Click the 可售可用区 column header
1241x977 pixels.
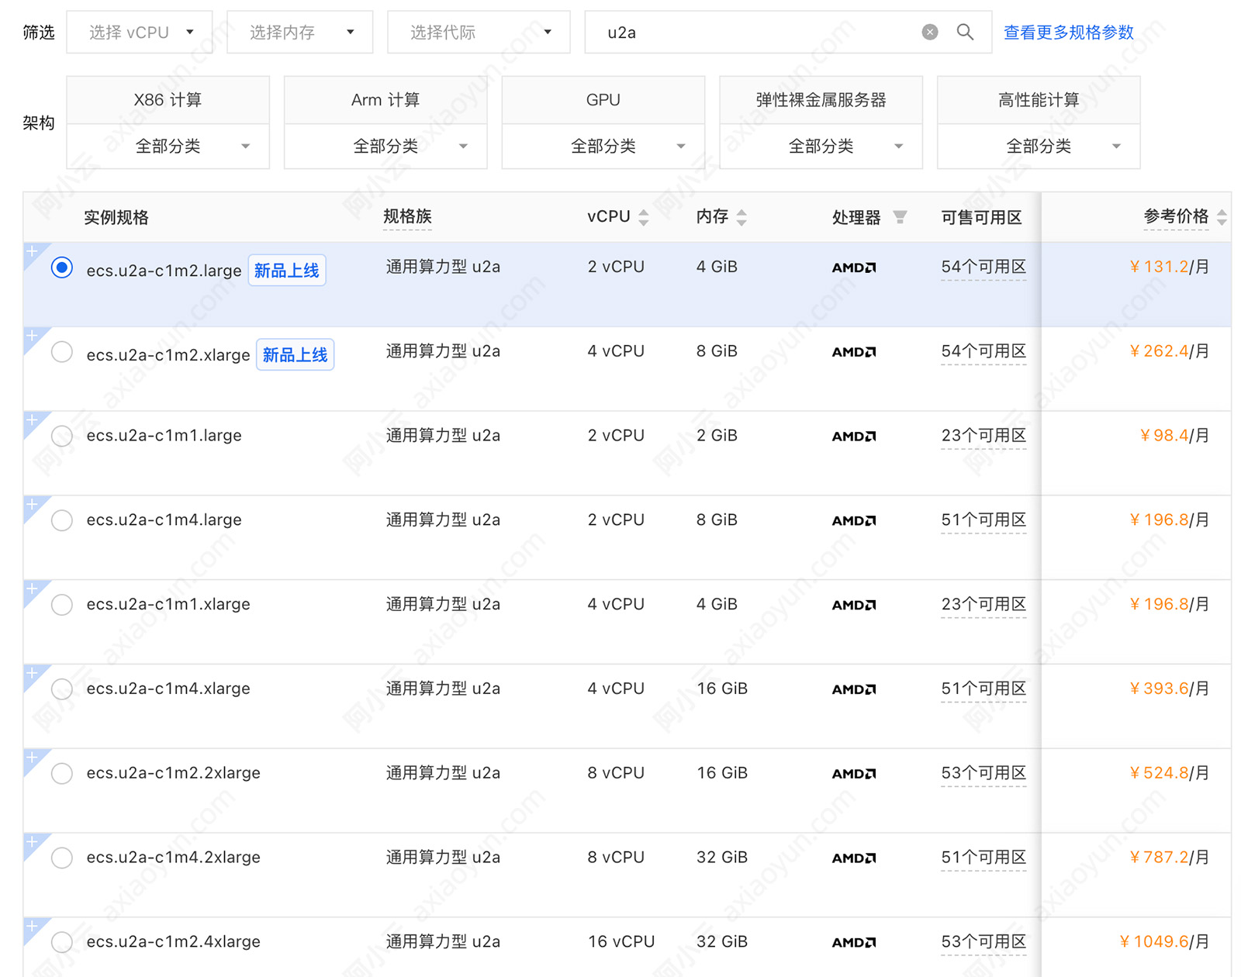click(x=981, y=218)
